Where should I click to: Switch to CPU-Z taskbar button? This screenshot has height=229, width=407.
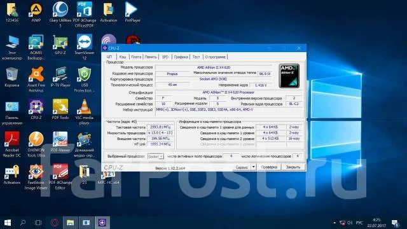tap(102, 223)
